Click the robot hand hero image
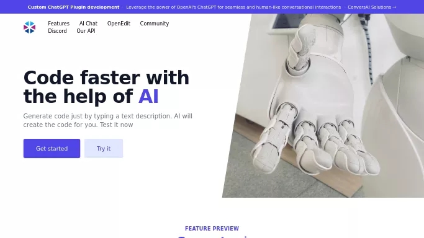 coord(323,105)
